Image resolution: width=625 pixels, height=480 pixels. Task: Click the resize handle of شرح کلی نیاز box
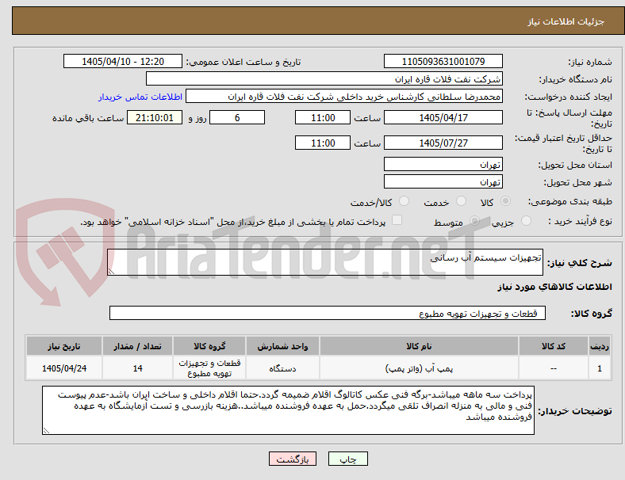(x=111, y=272)
